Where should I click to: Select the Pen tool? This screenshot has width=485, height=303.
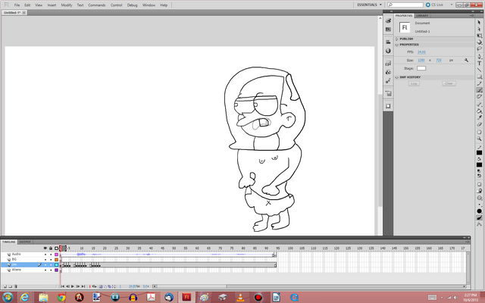pyautogui.click(x=480, y=56)
